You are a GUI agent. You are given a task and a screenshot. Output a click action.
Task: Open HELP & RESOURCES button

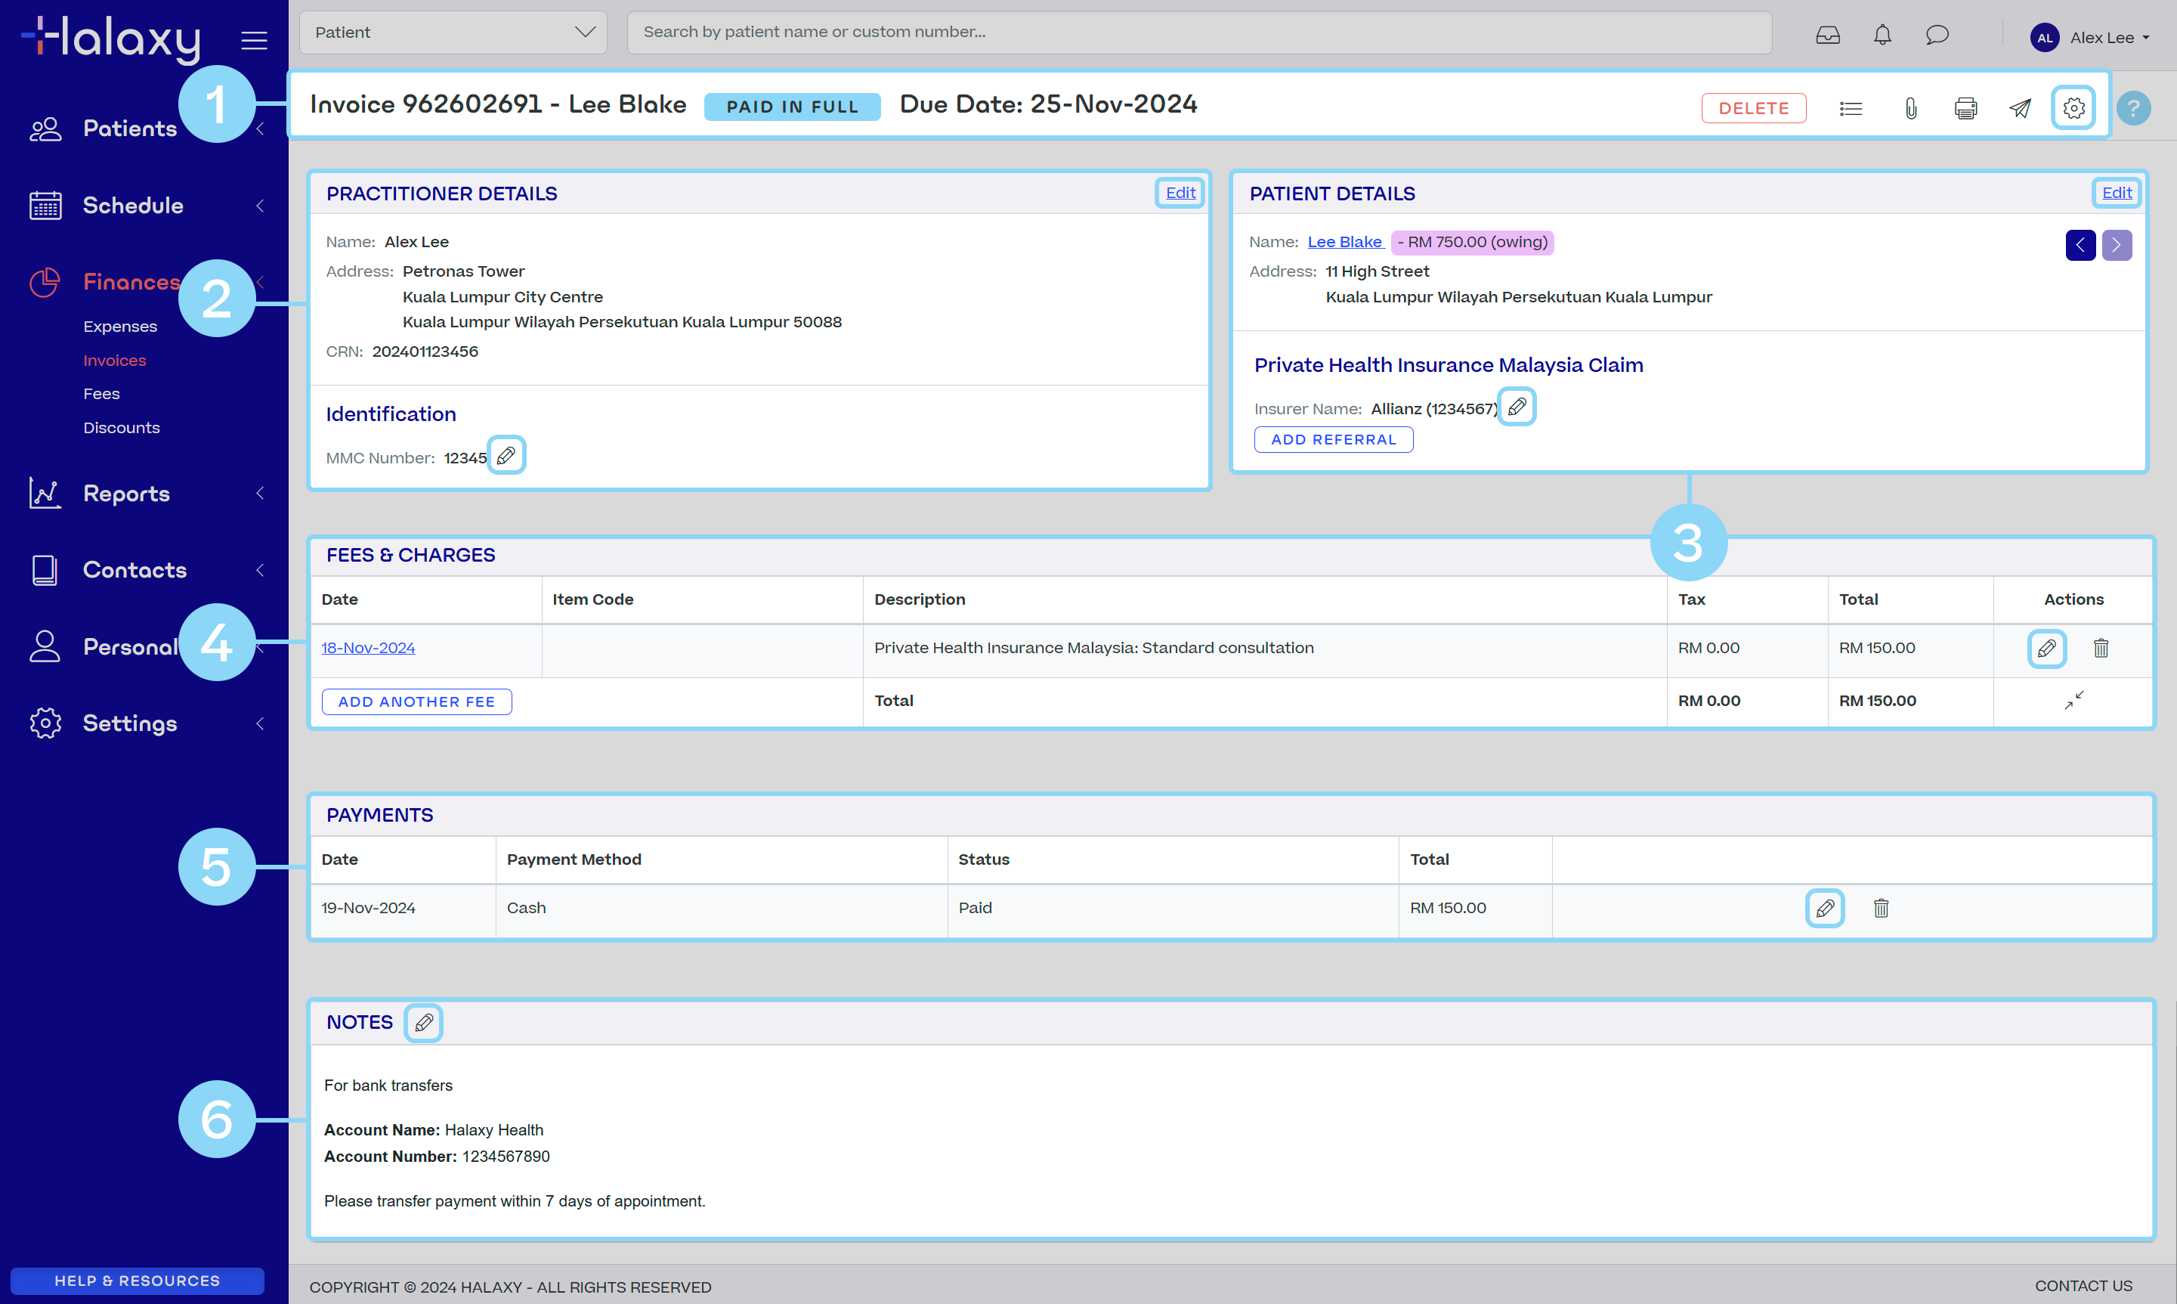click(x=137, y=1281)
